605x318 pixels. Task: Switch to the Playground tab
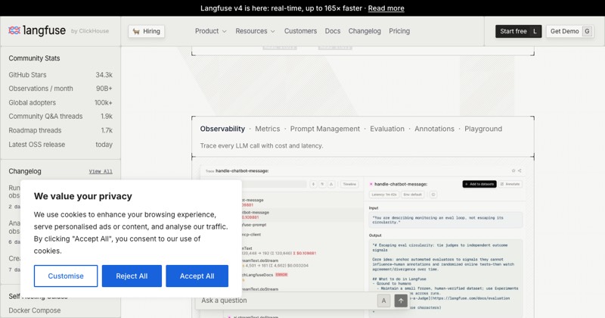[x=483, y=129]
